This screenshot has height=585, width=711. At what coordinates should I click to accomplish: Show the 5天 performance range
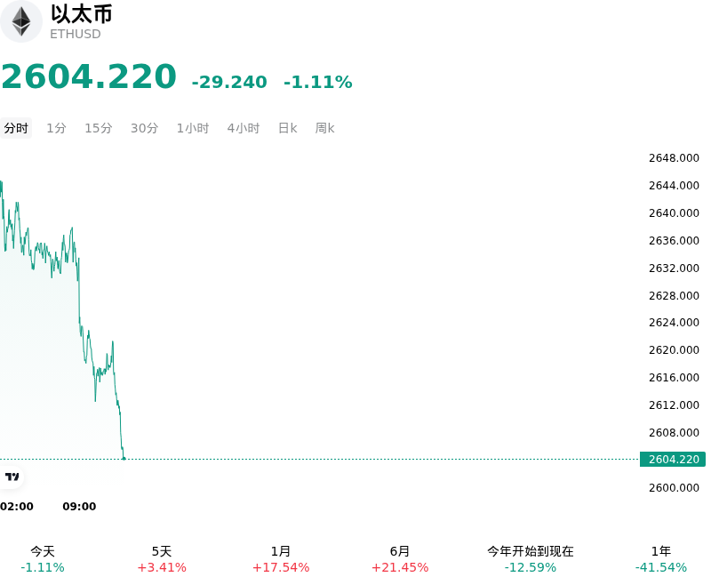162,559
